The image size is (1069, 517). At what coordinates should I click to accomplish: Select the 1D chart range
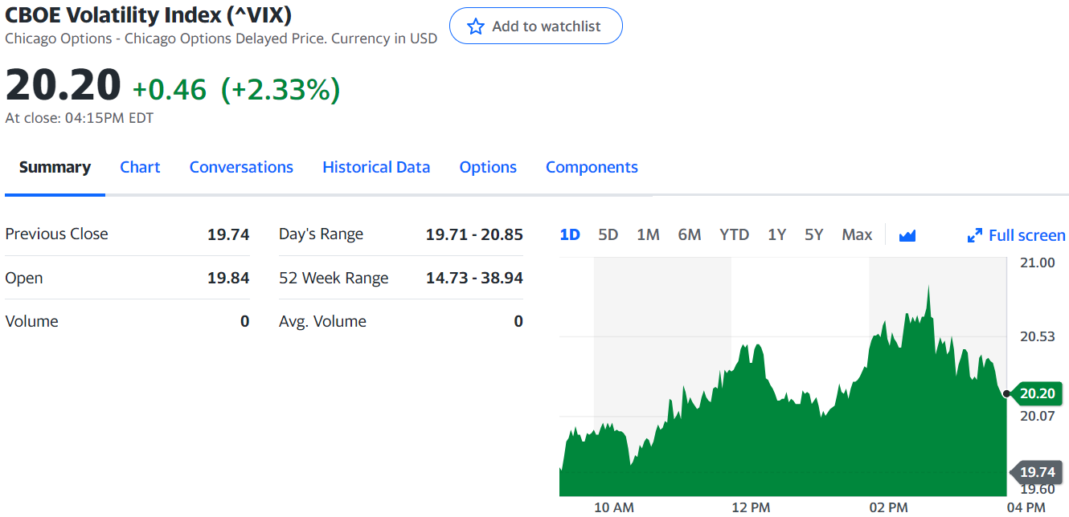570,234
